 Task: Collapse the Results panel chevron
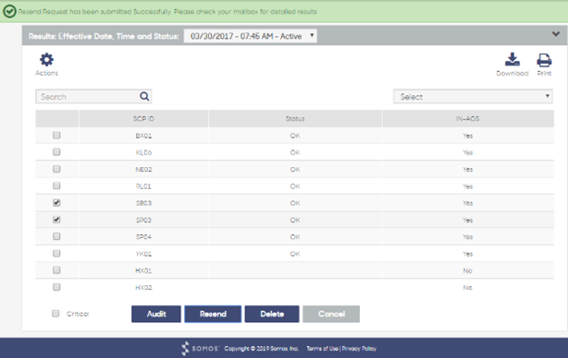click(x=556, y=34)
